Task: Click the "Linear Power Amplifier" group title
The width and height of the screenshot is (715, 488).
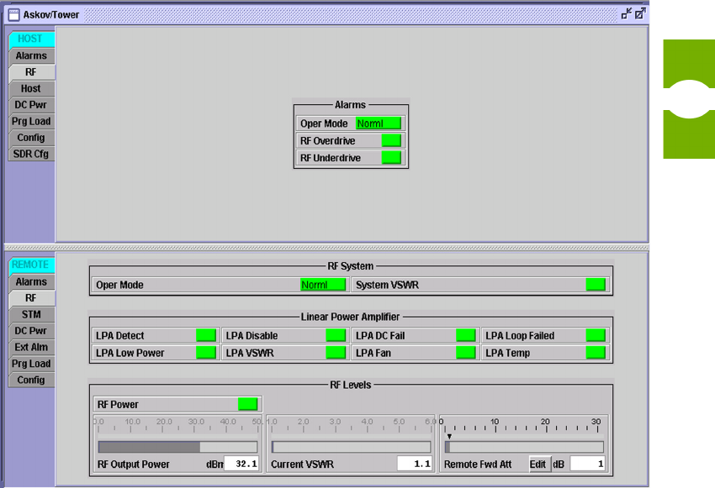Action: (350, 317)
